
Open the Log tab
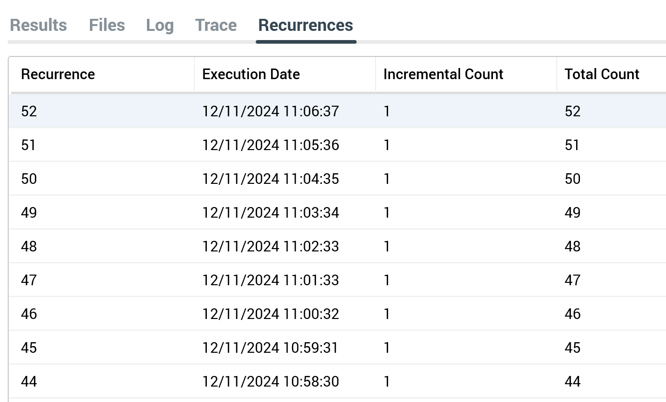(159, 25)
